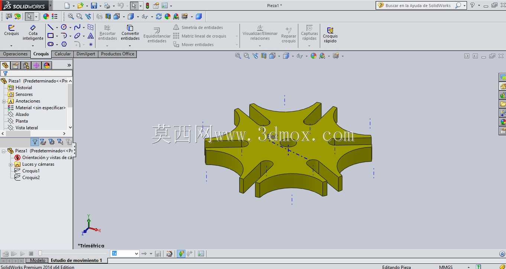506x269 pixels.
Task: Select the Alzado plane in the feature tree
Action: [x=22, y=114]
